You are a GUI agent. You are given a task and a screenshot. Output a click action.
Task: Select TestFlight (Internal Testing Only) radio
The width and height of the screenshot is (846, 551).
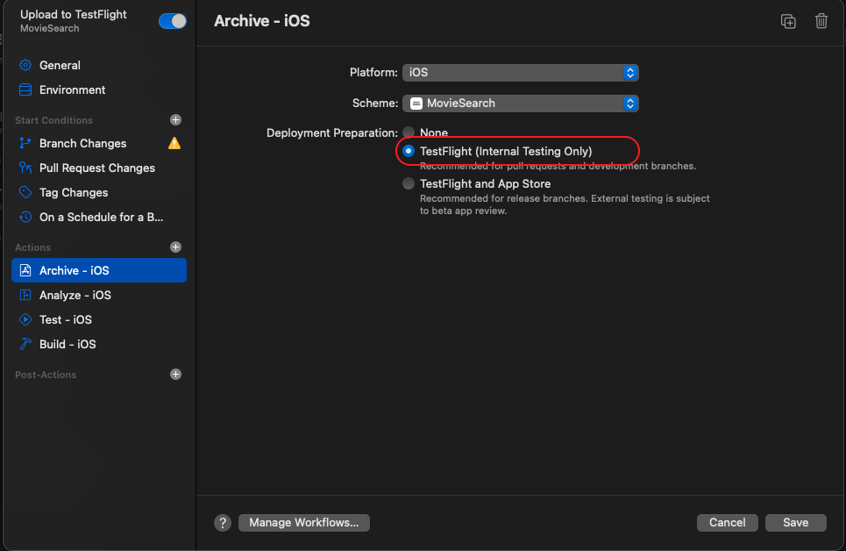tap(409, 151)
